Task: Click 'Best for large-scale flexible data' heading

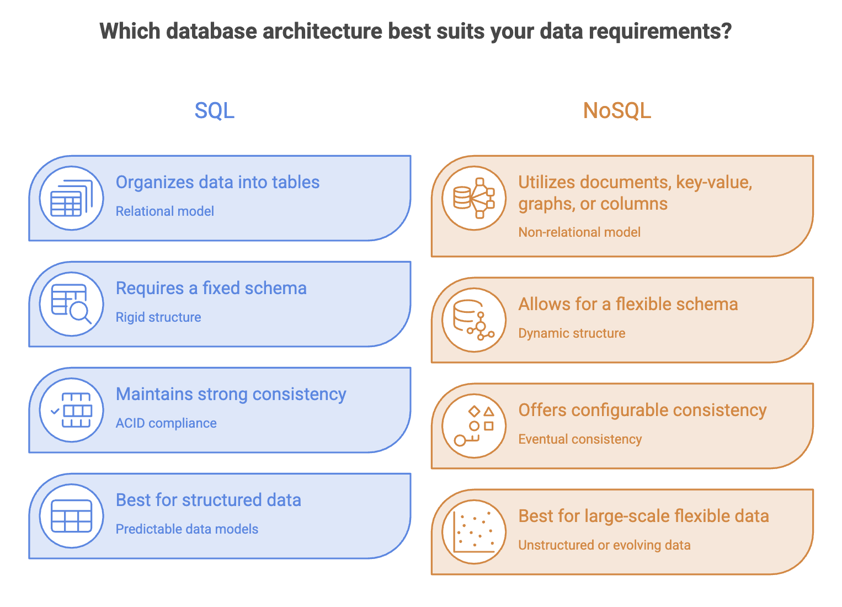Action: [643, 516]
